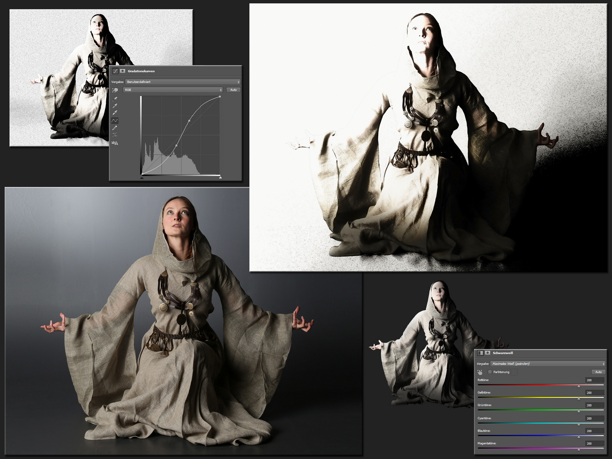Image resolution: width=612 pixels, height=459 pixels.
Task: Click the top-right endpoint of the curve
Action: tap(220, 96)
